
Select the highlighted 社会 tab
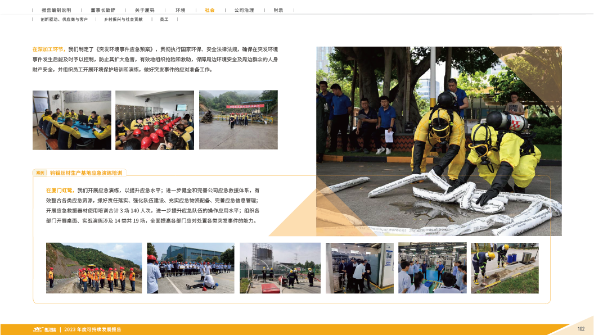[209, 10]
